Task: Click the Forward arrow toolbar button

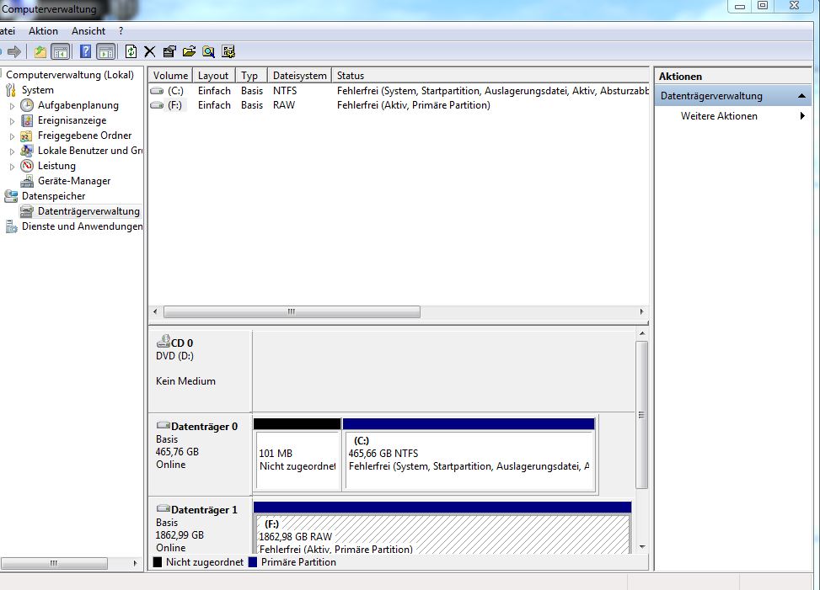Action: point(14,51)
